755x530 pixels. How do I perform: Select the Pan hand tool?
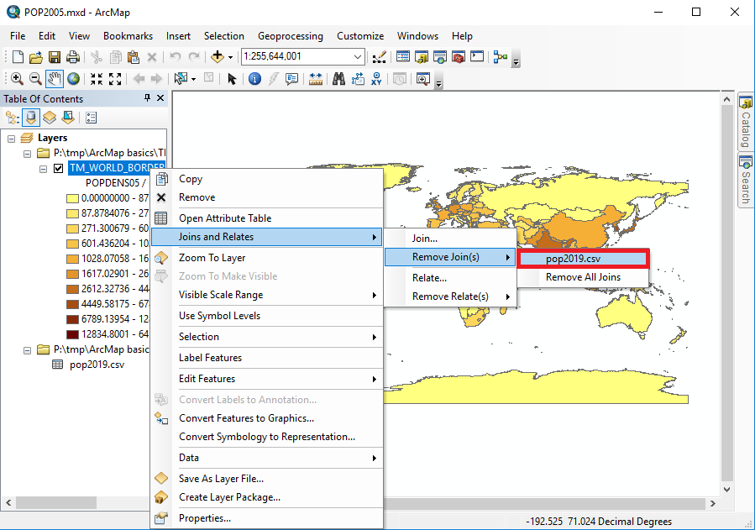click(x=55, y=78)
